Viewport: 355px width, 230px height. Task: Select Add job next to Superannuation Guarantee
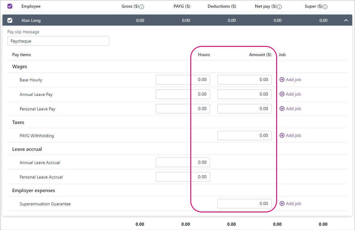click(293, 203)
